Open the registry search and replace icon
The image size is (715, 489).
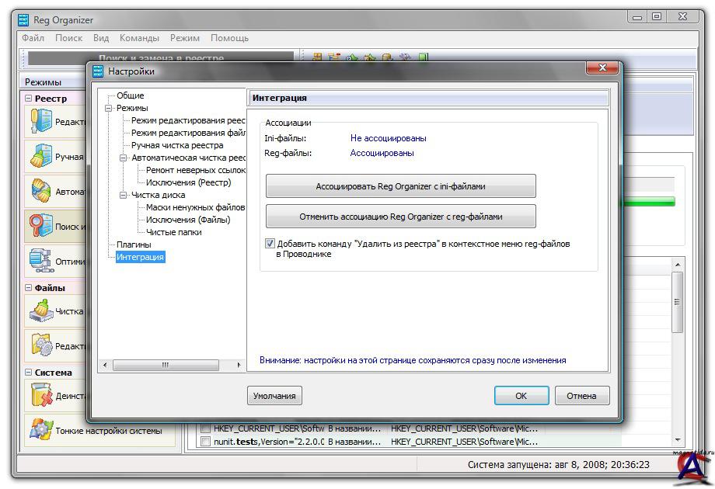[x=41, y=227]
